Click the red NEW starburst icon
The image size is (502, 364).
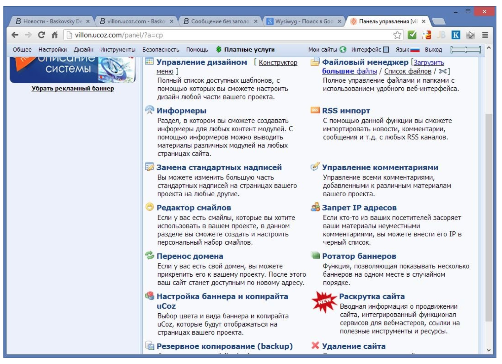324,302
